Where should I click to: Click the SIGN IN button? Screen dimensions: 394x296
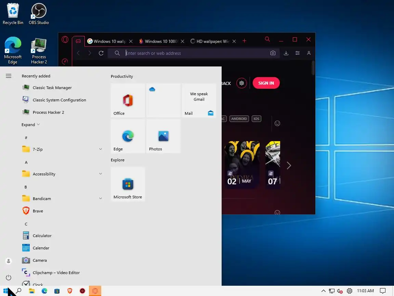266,83
